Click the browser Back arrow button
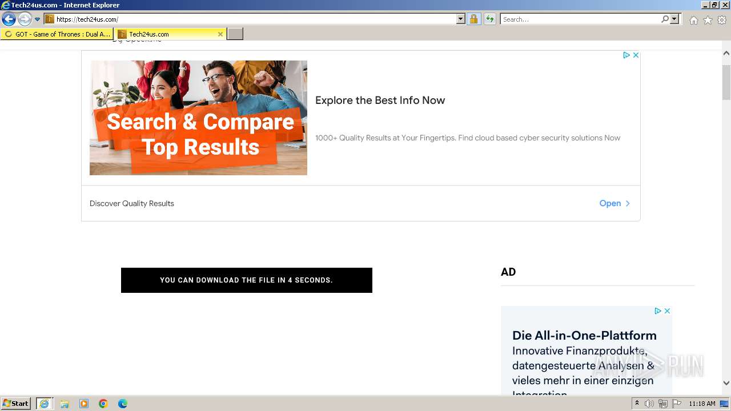Image resolution: width=731 pixels, height=411 pixels. coord(9,19)
